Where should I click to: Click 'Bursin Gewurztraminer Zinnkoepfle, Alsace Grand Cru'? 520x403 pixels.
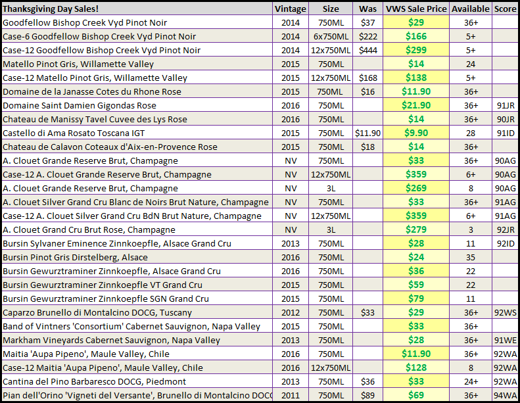(112, 272)
